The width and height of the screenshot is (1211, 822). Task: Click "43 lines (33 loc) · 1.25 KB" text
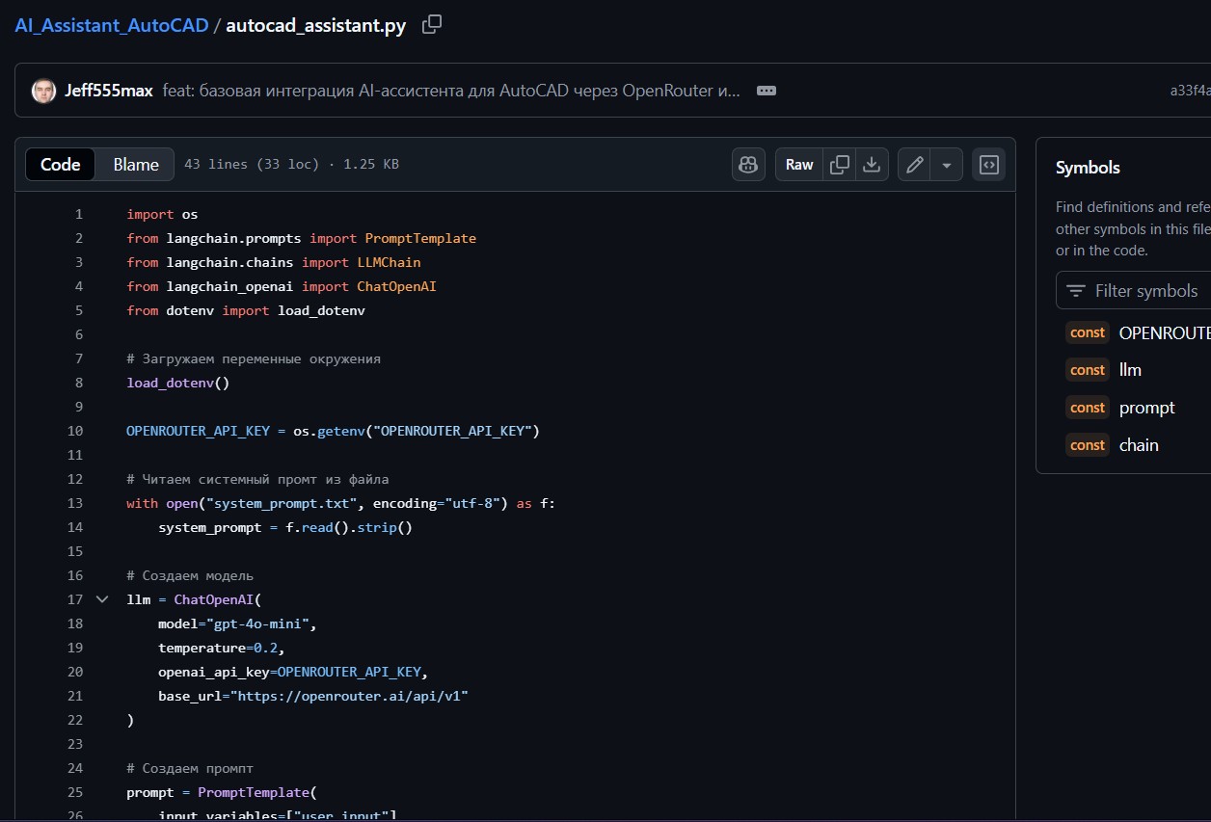(291, 165)
